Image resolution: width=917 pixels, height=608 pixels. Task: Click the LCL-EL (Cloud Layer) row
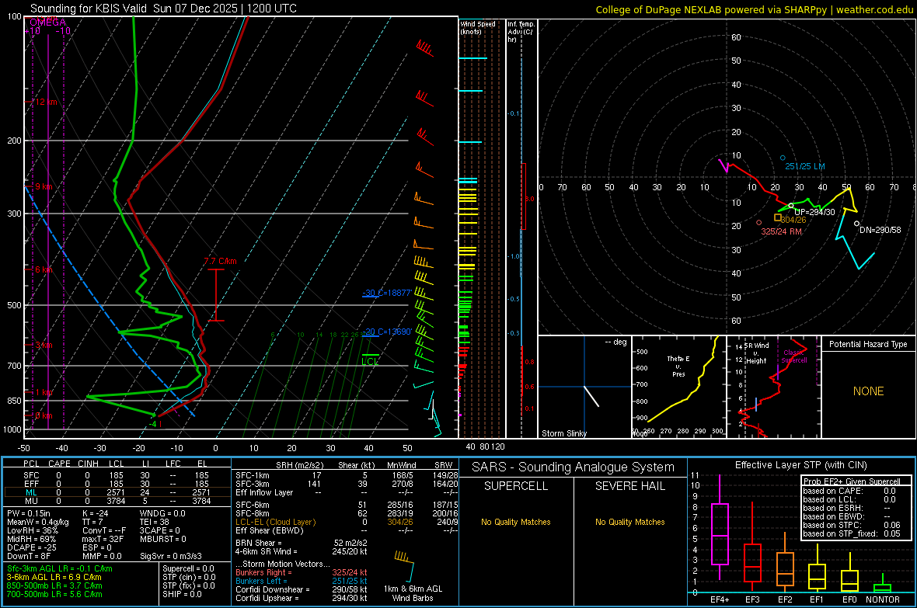coord(347,522)
